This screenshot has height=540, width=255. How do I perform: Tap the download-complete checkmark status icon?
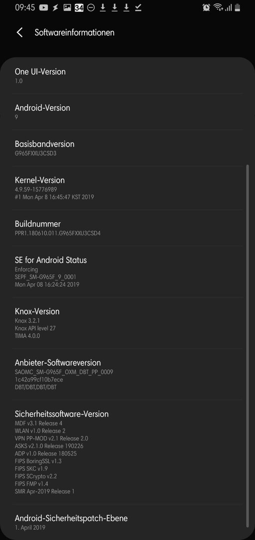pyautogui.click(x=138, y=7)
